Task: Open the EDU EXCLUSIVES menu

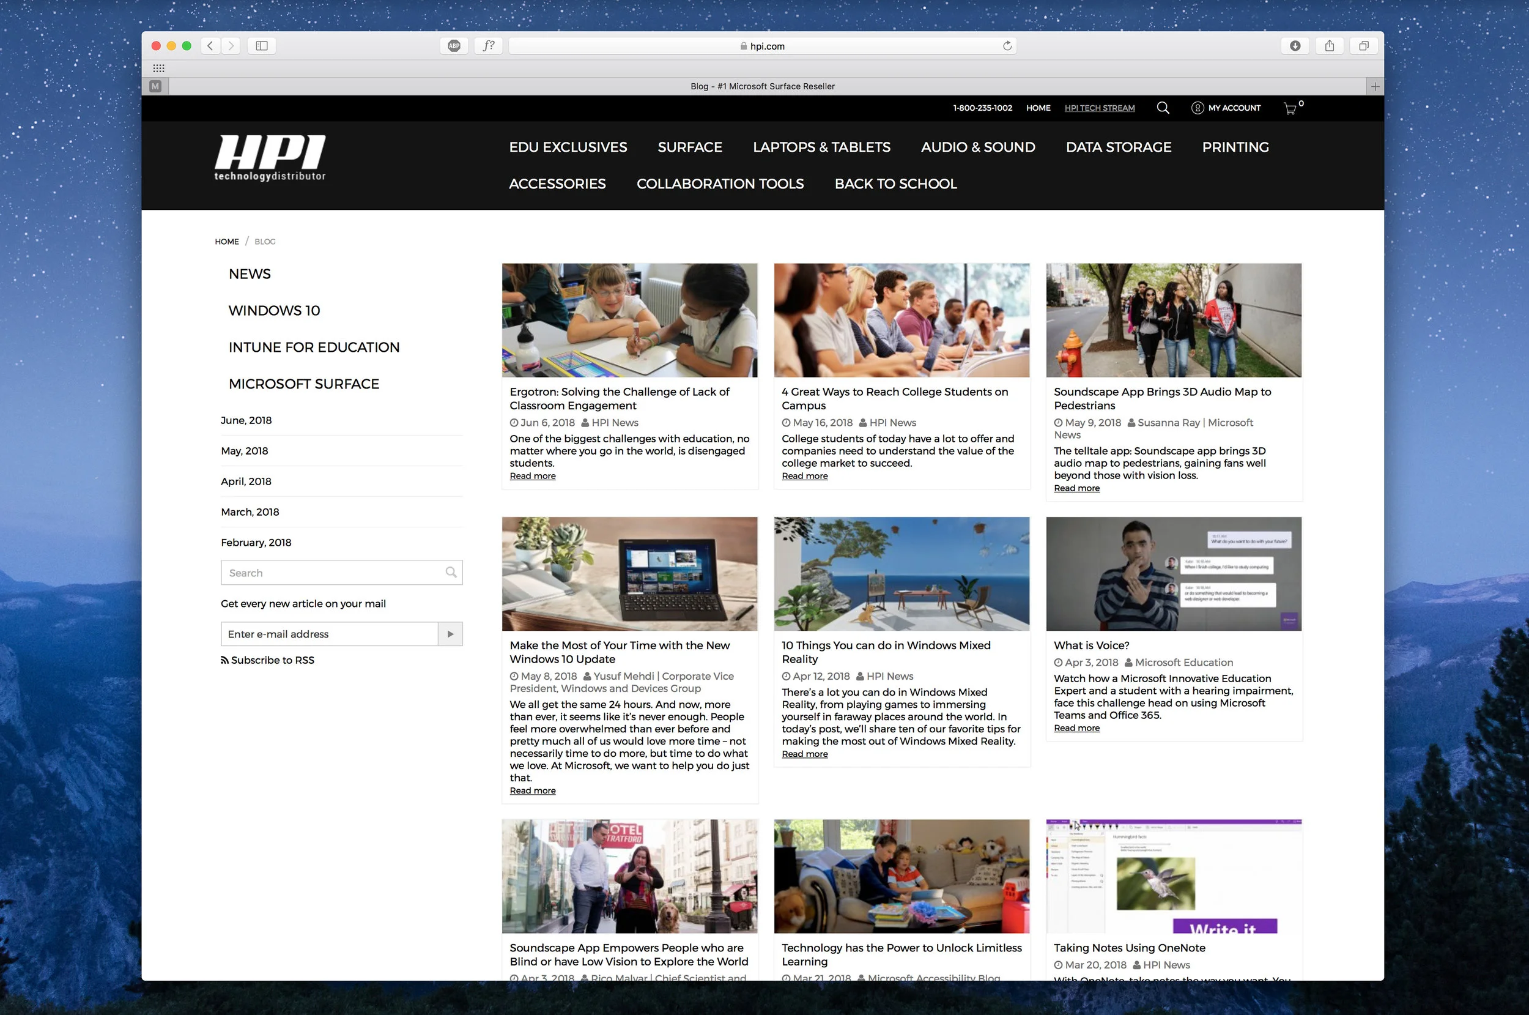Action: coord(568,147)
